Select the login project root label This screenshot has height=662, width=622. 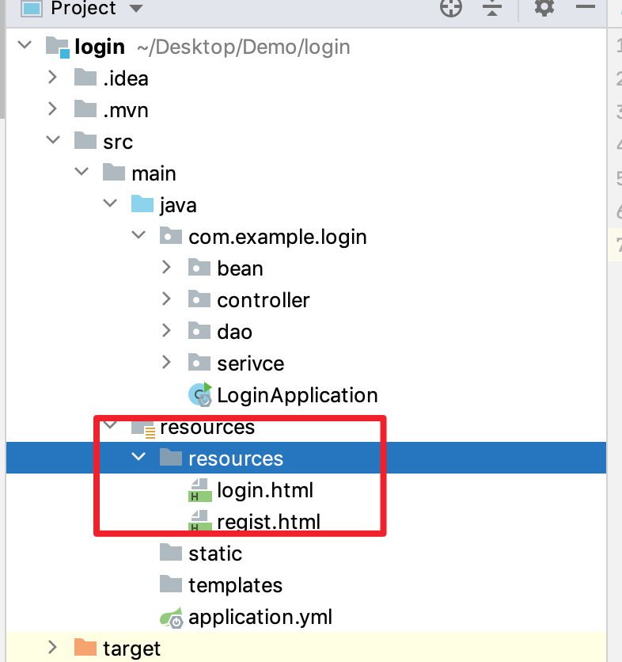tap(100, 48)
